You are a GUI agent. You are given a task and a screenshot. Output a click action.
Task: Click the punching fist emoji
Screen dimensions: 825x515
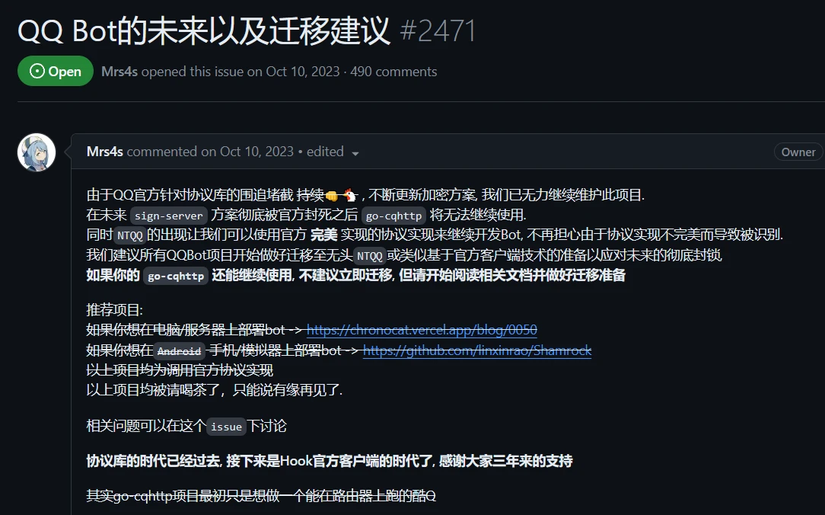(332, 195)
